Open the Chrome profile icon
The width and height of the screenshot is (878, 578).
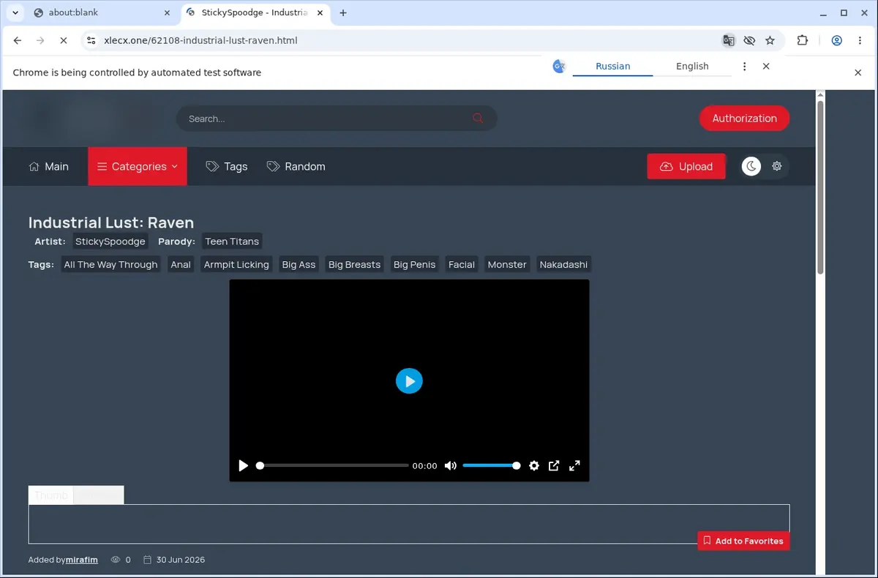pyautogui.click(x=836, y=41)
